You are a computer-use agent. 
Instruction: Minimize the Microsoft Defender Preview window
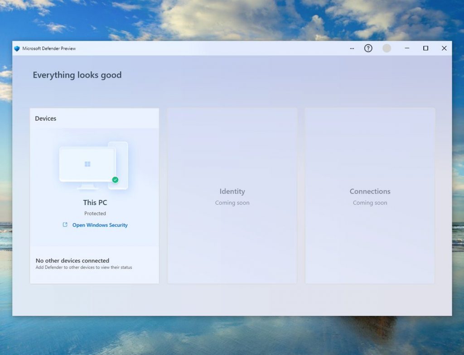point(407,48)
